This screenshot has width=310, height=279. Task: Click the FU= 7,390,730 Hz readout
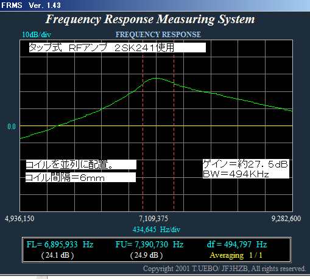point(149,244)
